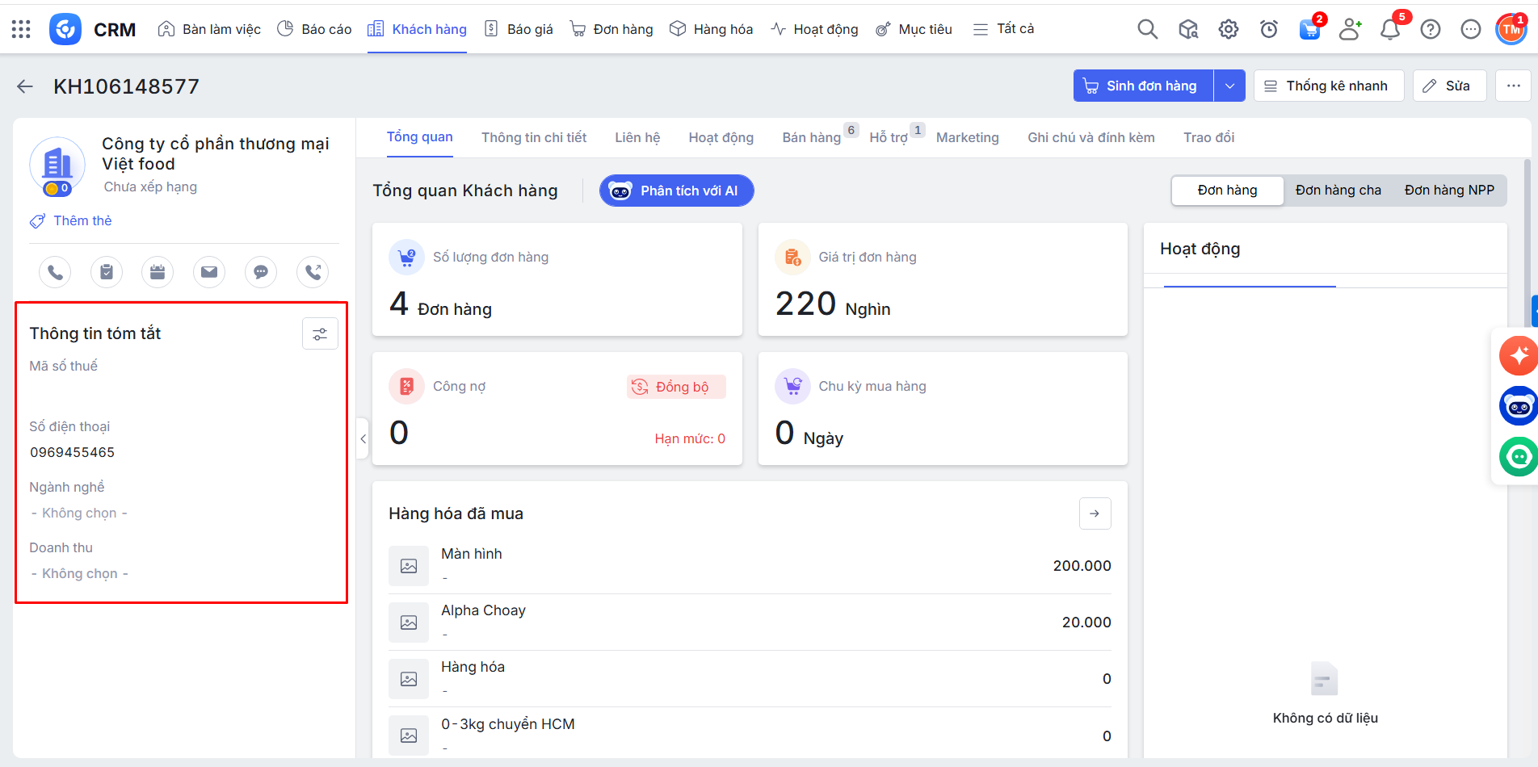This screenshot has width=1538, height=767.
Task: Click the phone call icon under customer name
Action: (x=55, y=272)
